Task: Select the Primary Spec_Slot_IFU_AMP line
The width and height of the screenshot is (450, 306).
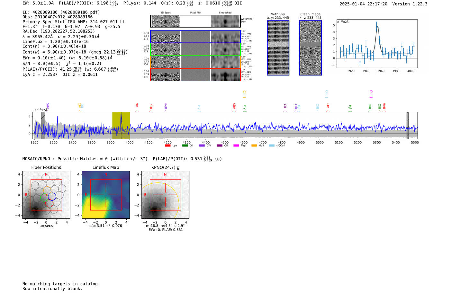Action: coord(74,22)
